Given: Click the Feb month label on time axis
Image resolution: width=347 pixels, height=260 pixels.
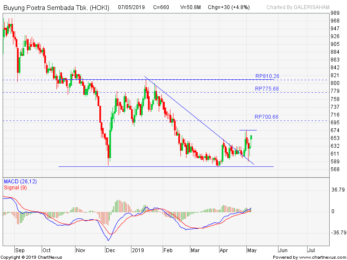Looking at the screenshot, I should point(168,250).
